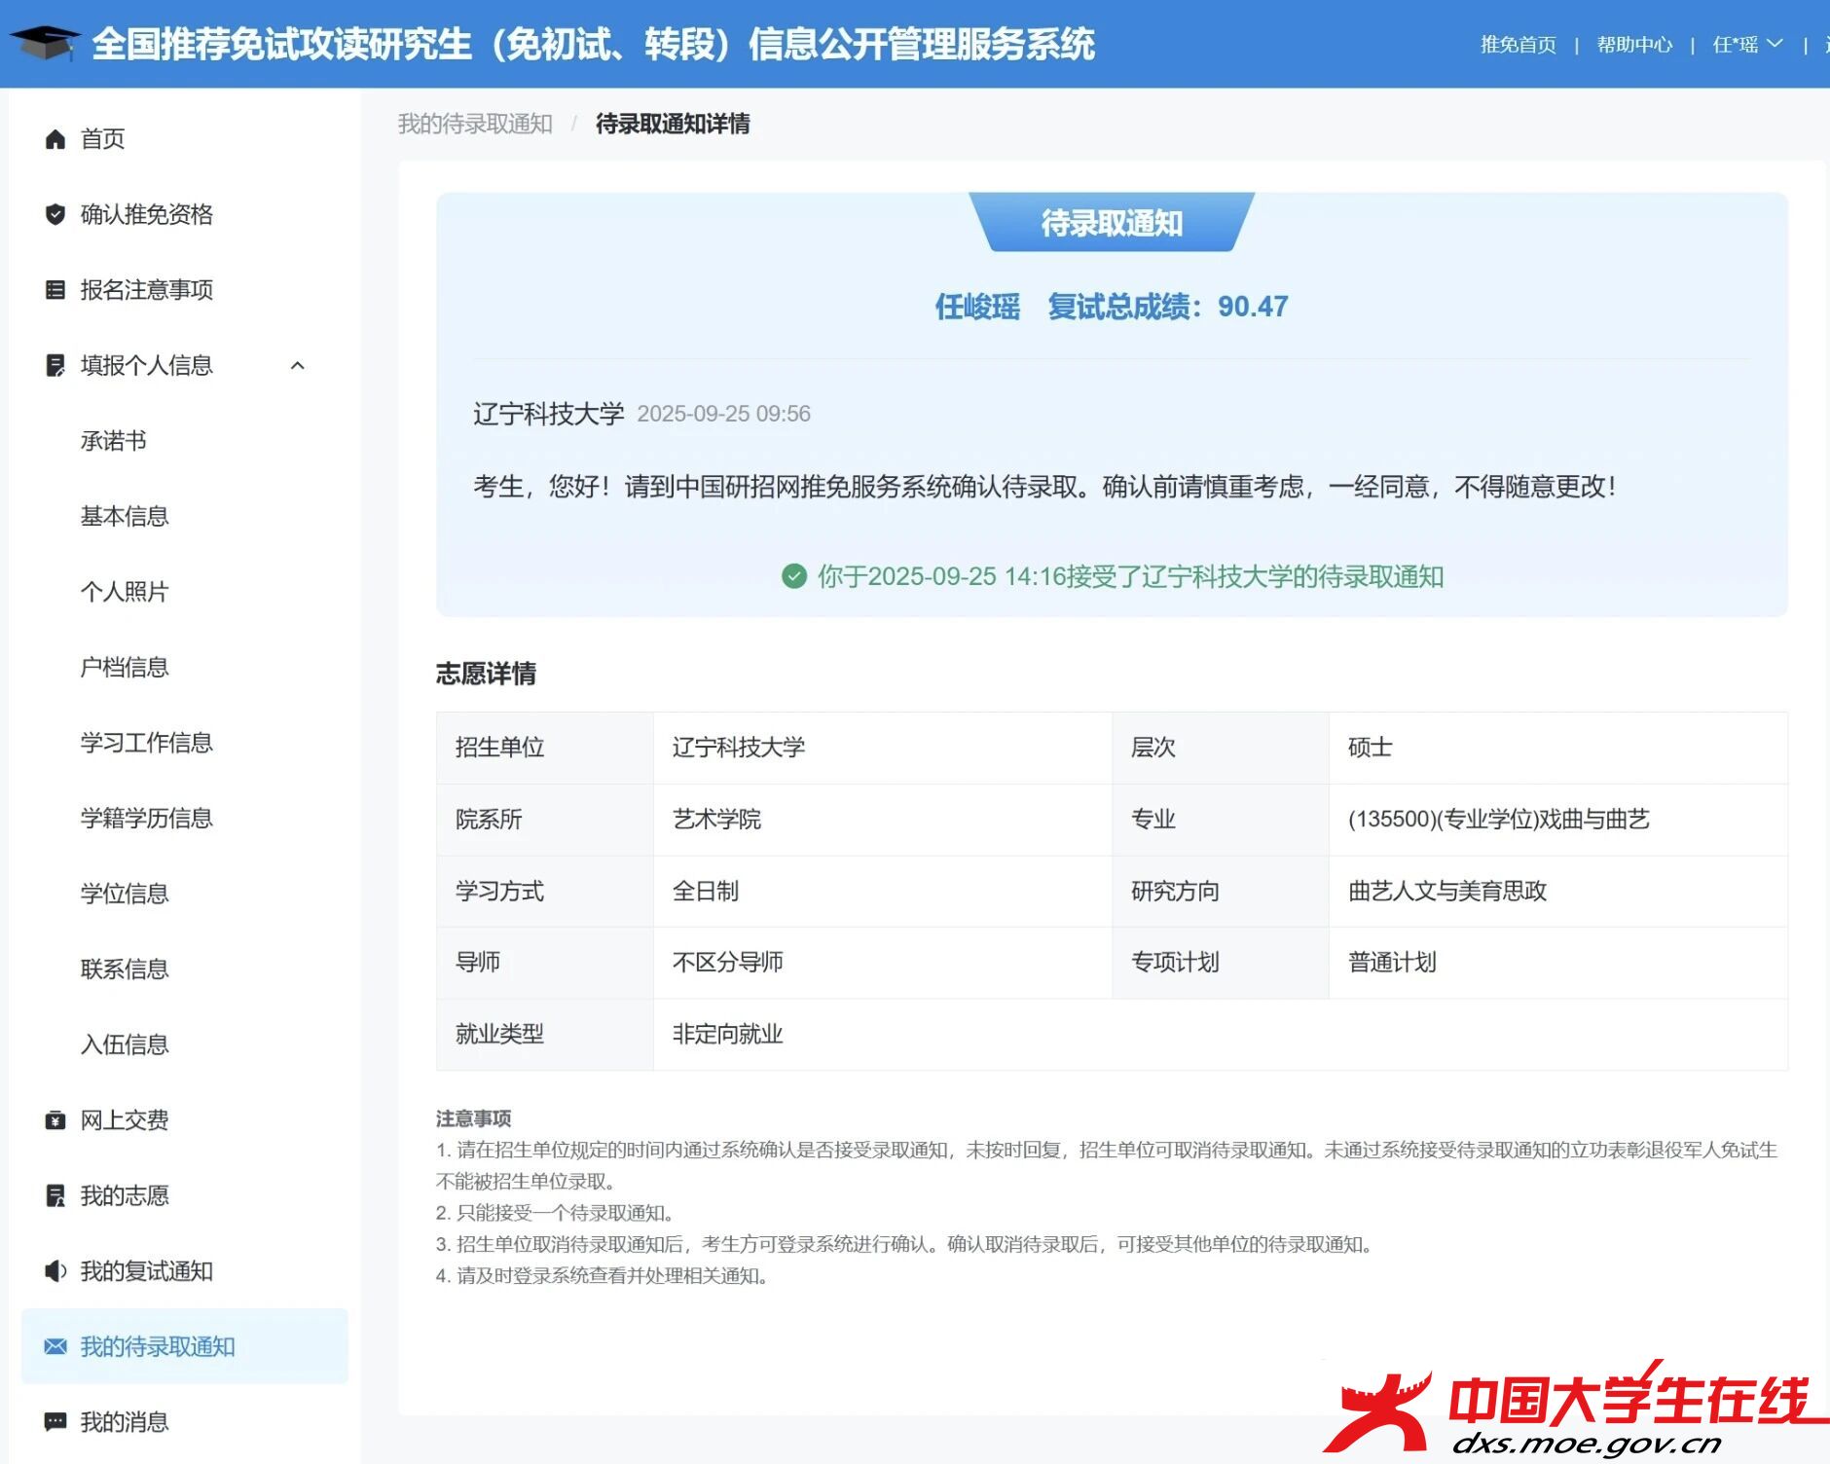Screen dimensions: 1830x1464
Task: Open 确认推免资格 menu item
Action: (x=147, y=214)
